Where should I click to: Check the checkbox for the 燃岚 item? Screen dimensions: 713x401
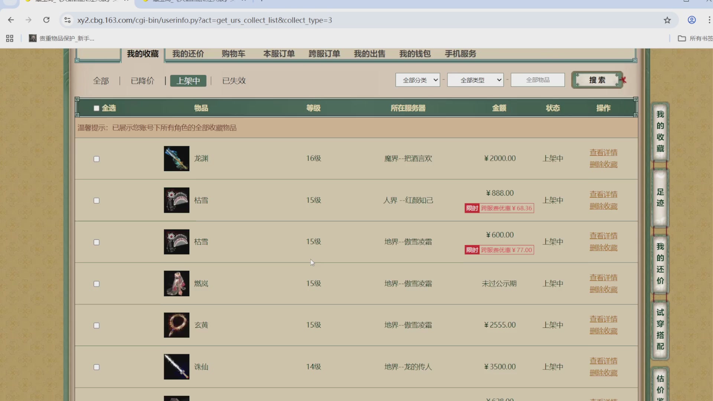tap(96, 284)
